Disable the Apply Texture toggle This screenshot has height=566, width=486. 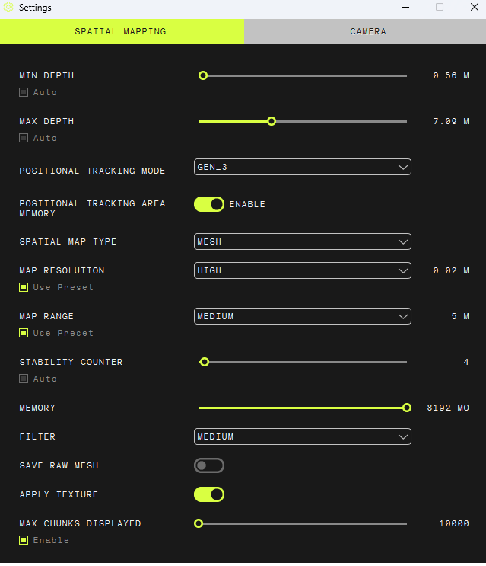pyautogui.click(x=209, y=494)
